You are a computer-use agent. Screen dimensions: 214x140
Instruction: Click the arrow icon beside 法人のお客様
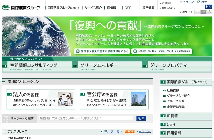coord(9,94)
